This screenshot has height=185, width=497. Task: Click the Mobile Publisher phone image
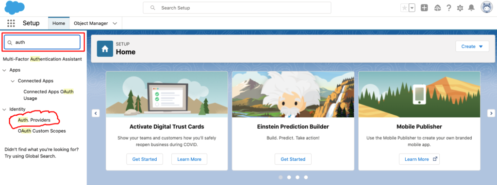[419, 94]
